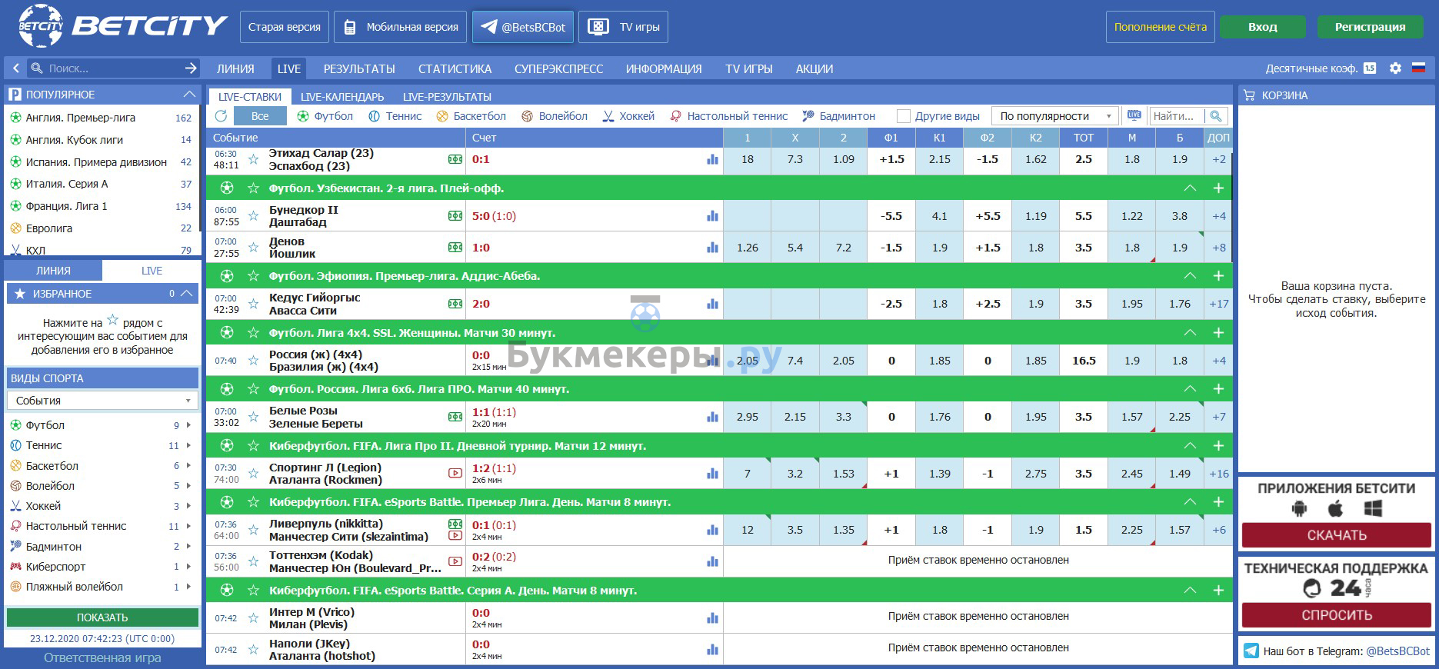Open the События dropdown in Виды спорта
The height and width of the screenshot is (669, 1439).
pyautogui.click(x=102, y=401)
